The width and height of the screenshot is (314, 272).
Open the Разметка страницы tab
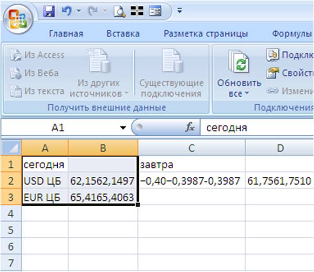click(x=206, y=34)
